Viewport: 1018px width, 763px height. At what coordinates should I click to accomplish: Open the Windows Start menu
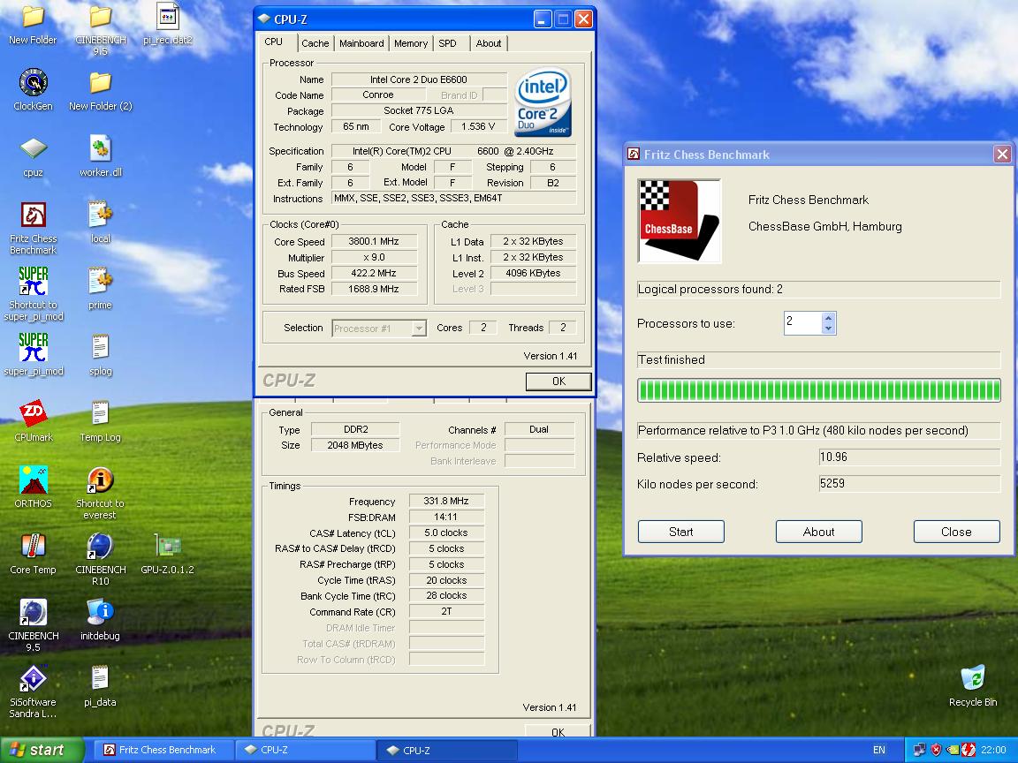[x=42, y=750]
